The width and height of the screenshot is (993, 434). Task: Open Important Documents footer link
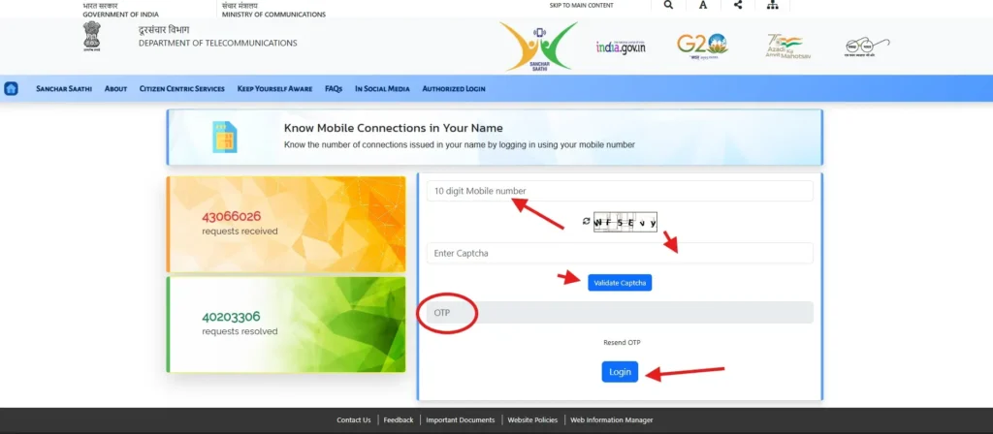click(x=461, y=420)
